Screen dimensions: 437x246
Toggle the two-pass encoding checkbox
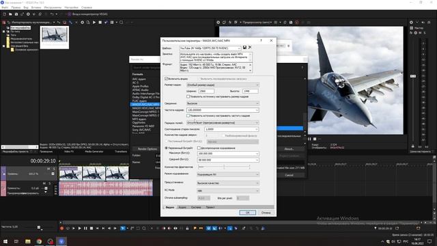(x=199, y=148)
